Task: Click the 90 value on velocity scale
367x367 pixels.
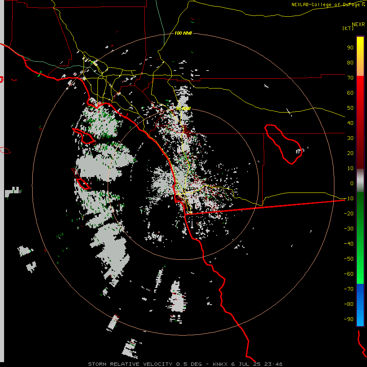Action: point(350,48)
